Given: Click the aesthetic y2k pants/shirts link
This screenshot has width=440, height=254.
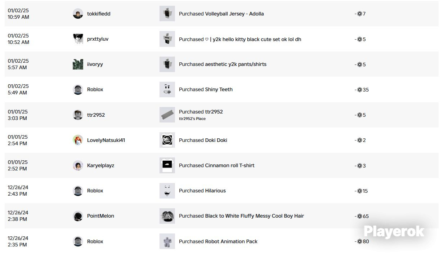Looking at the screenshot, I should (236, 64).
